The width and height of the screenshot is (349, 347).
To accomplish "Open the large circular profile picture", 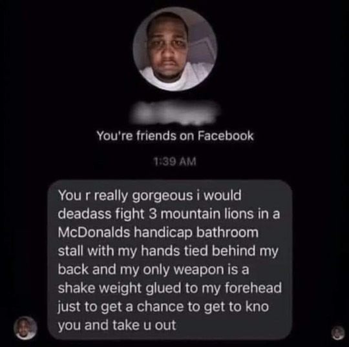I will pyautogui.click(x=175, y=49).
